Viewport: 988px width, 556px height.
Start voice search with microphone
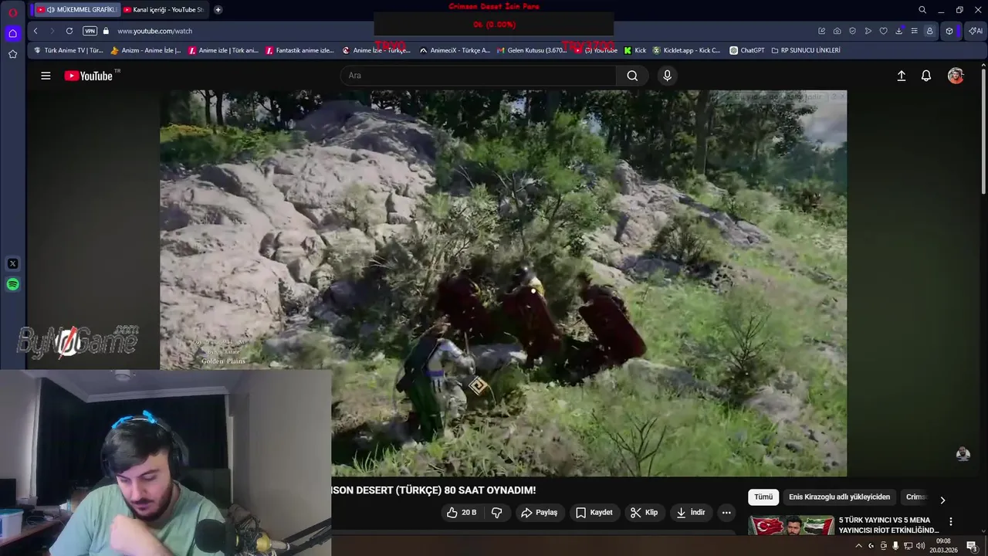coord(667,76)
